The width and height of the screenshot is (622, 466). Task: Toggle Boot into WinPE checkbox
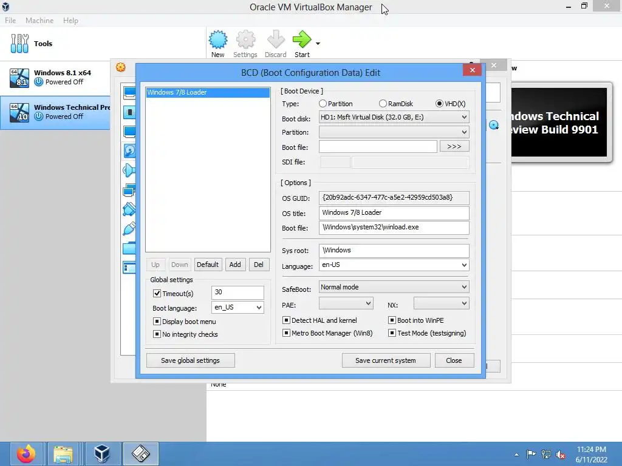(x=392, y=320)
